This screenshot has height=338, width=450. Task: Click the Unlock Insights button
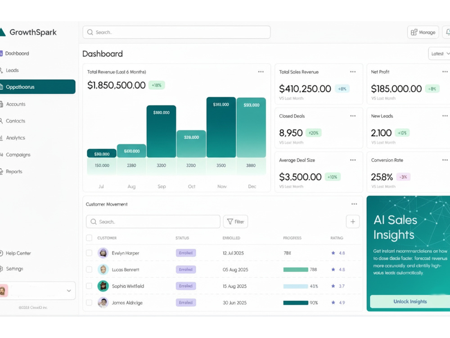click(x=410, y=301)
